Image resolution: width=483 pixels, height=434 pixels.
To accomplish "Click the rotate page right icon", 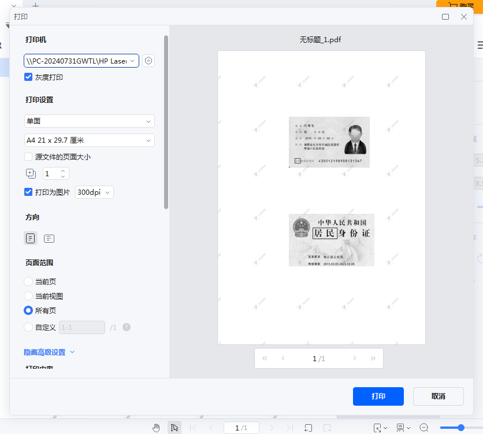I will (x=326, y=427).
